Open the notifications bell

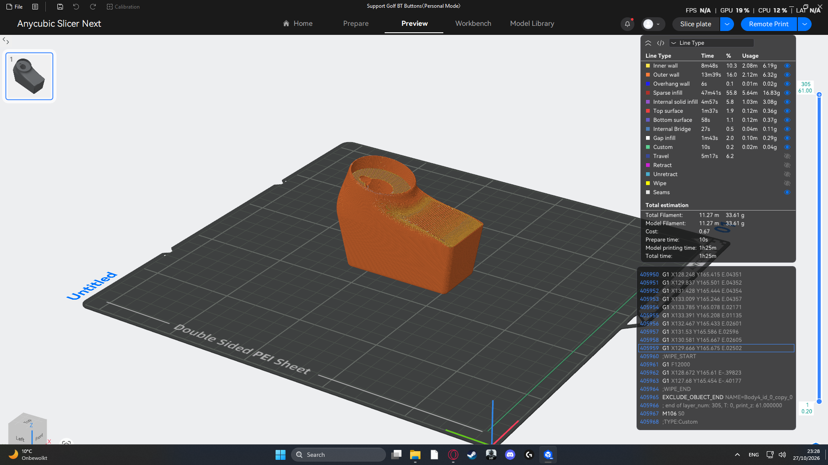click(627, 24)
